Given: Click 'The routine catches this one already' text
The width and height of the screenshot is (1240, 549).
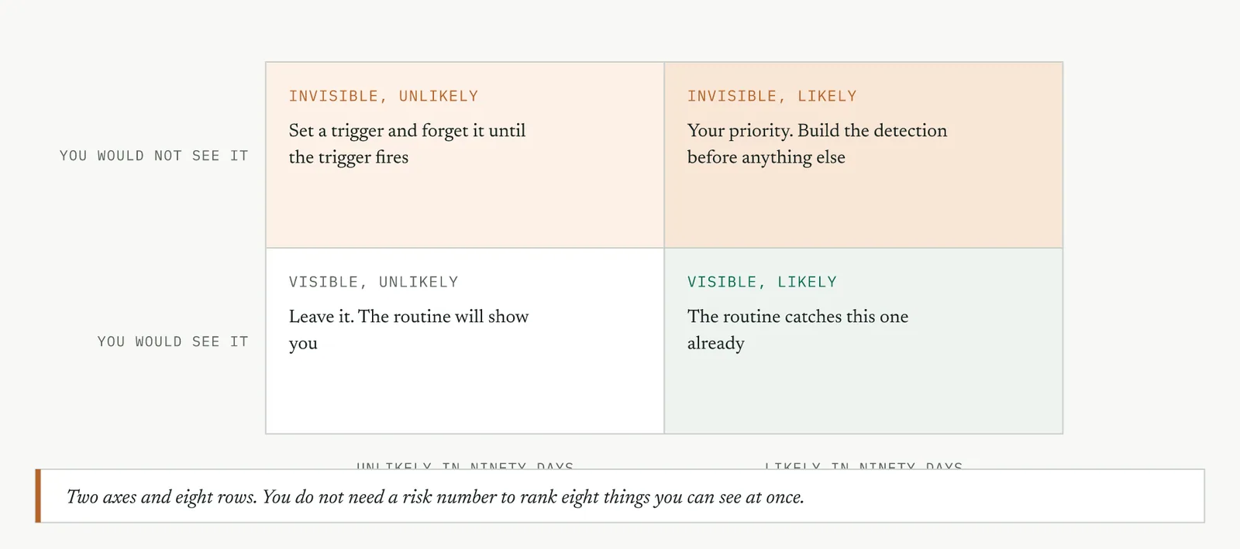Looking at the screenshot, I should point(797,330).
